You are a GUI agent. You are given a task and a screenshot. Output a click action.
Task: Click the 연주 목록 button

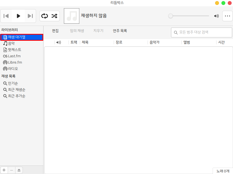click(120, 31)
